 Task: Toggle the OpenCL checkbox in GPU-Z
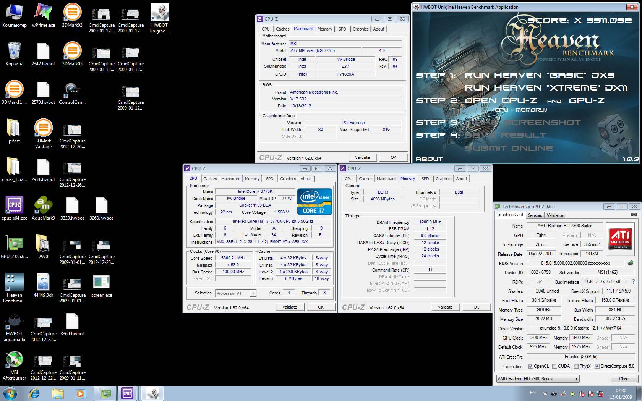[530, 366]
